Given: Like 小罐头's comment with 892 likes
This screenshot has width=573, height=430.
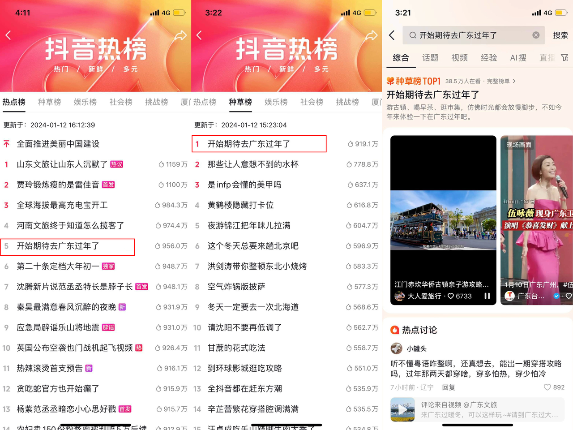Looking at the screenshot, I should tap(547, 387).
